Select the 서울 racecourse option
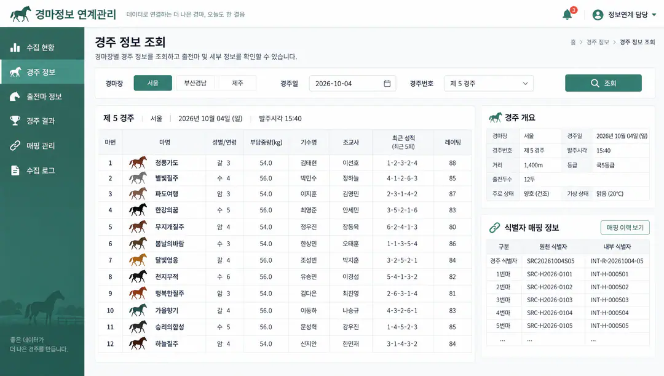664x376 pixels. pyautogui.click(x=153, y=83)
